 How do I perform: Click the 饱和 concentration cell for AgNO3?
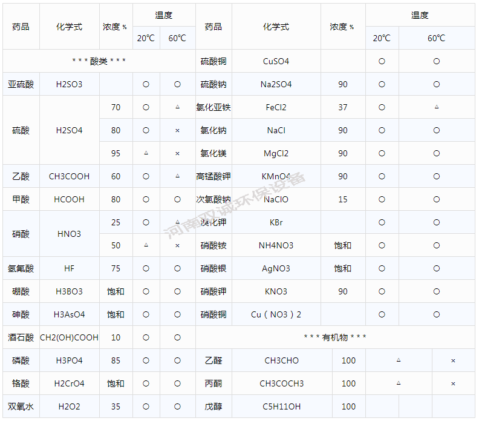pos(343,269)
